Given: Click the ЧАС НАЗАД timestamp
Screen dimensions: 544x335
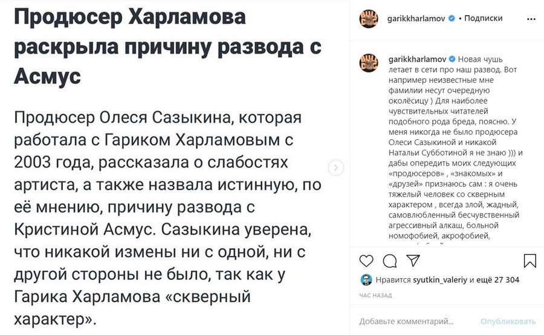Looking at the screenshot, I should coord(375,296).
